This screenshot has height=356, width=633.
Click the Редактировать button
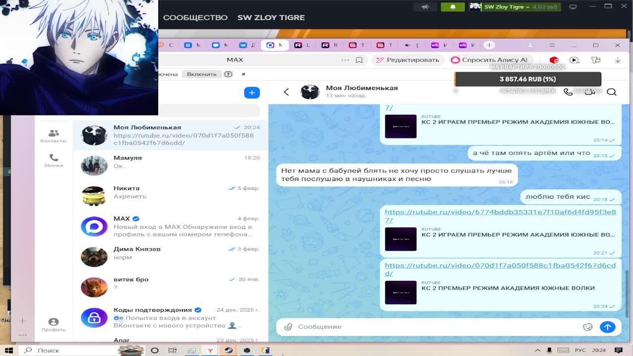(x=407, y=60)
